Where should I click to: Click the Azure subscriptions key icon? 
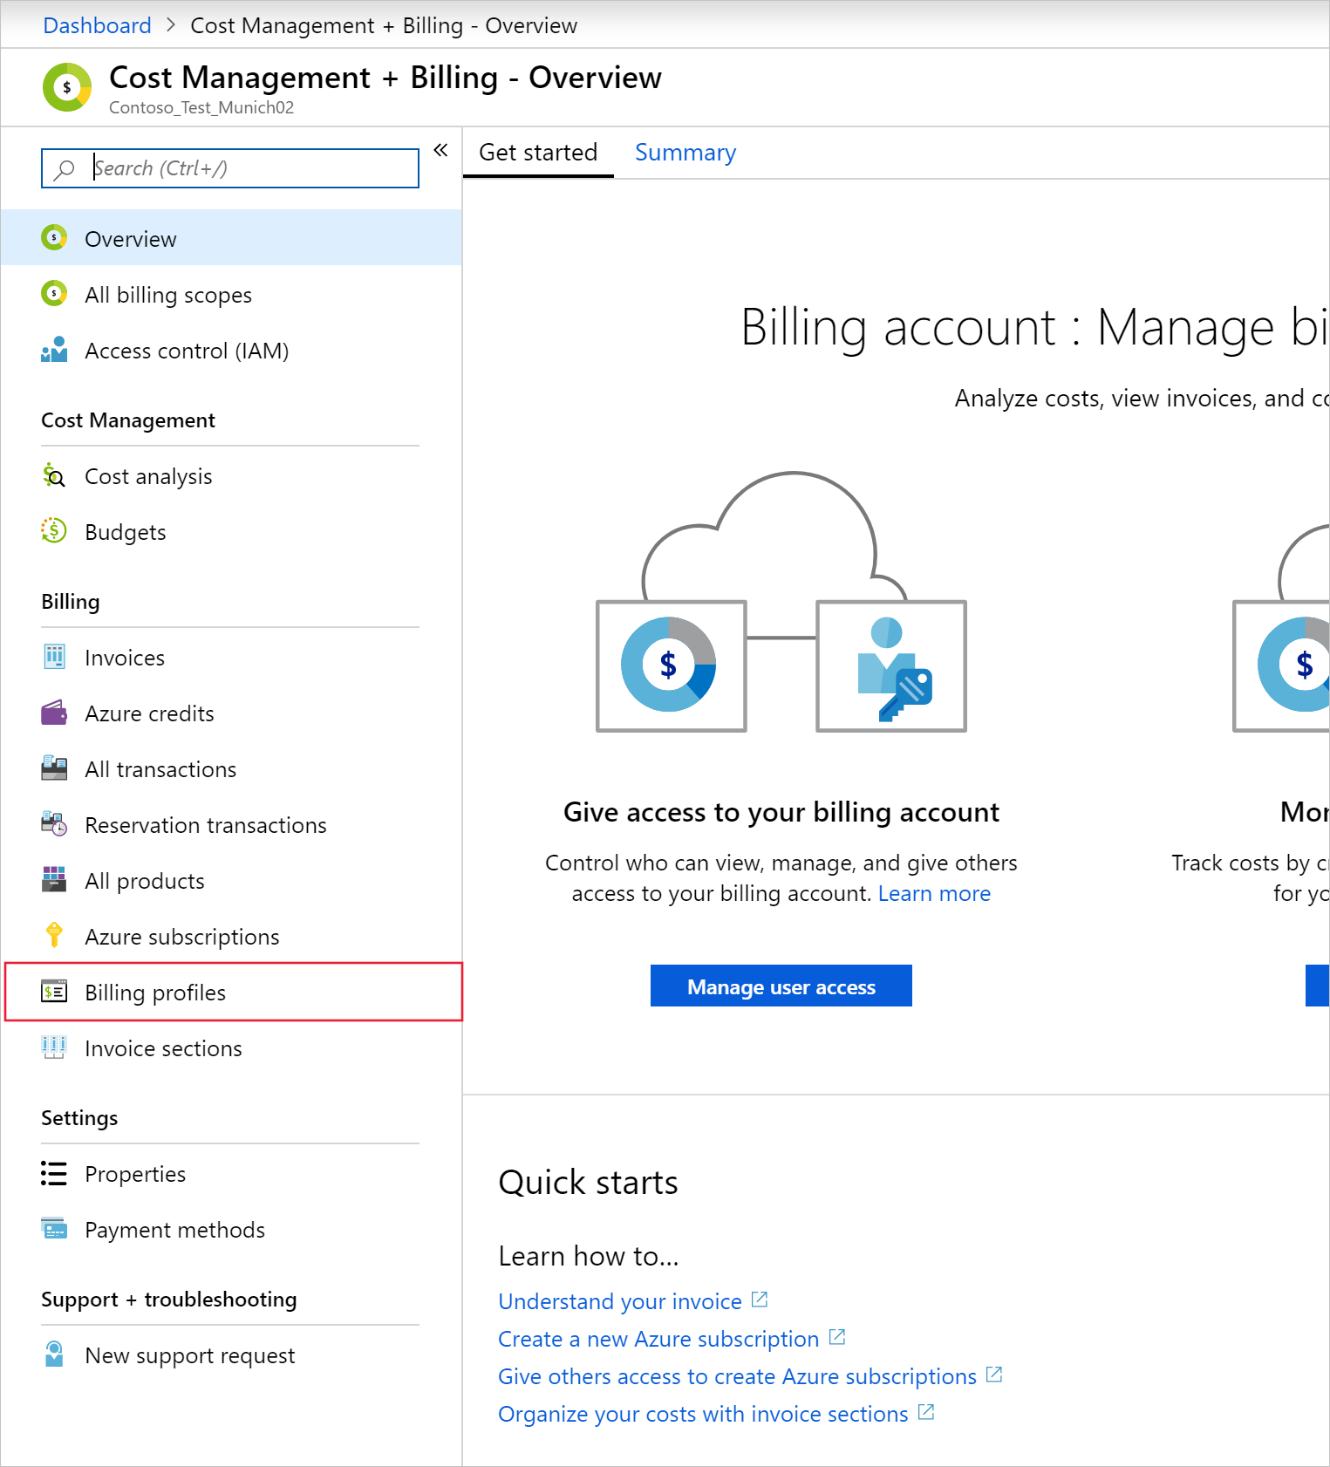(54, 936)
